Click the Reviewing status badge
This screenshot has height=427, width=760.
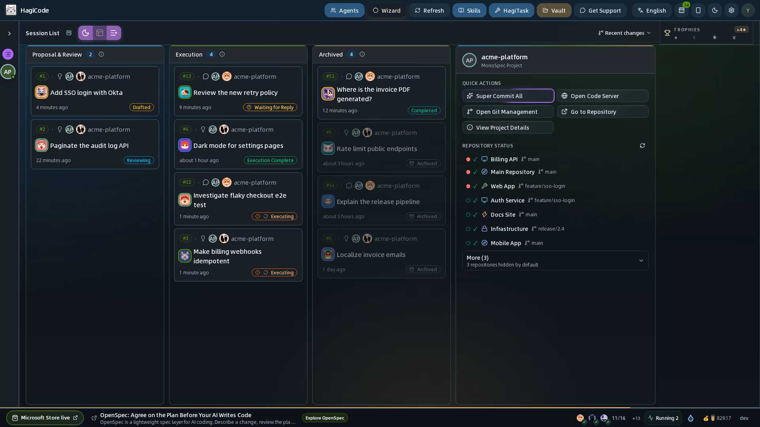point(139,160)
